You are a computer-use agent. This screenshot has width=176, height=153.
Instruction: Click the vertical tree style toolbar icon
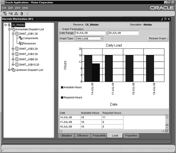pyautogui.click(x=5, y=14)
